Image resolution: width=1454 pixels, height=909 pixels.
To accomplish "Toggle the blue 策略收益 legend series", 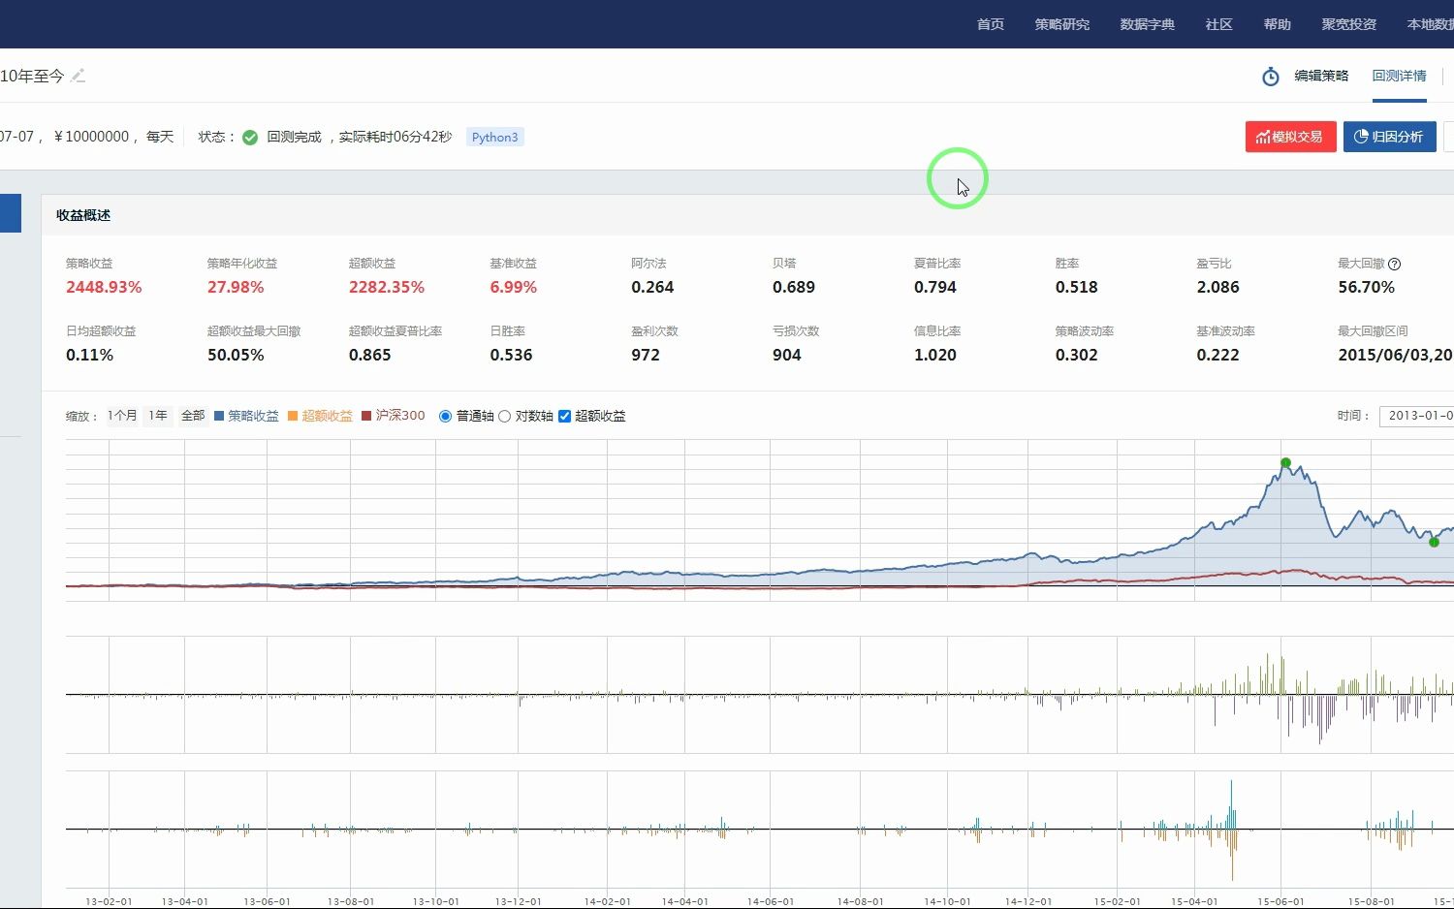I will click(x=246, y=416).
